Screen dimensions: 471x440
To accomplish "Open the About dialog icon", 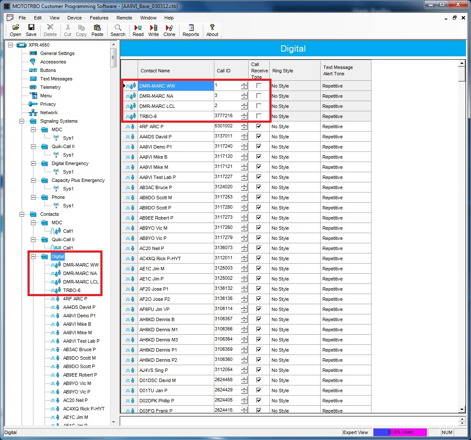I will [x=212, y=30].
